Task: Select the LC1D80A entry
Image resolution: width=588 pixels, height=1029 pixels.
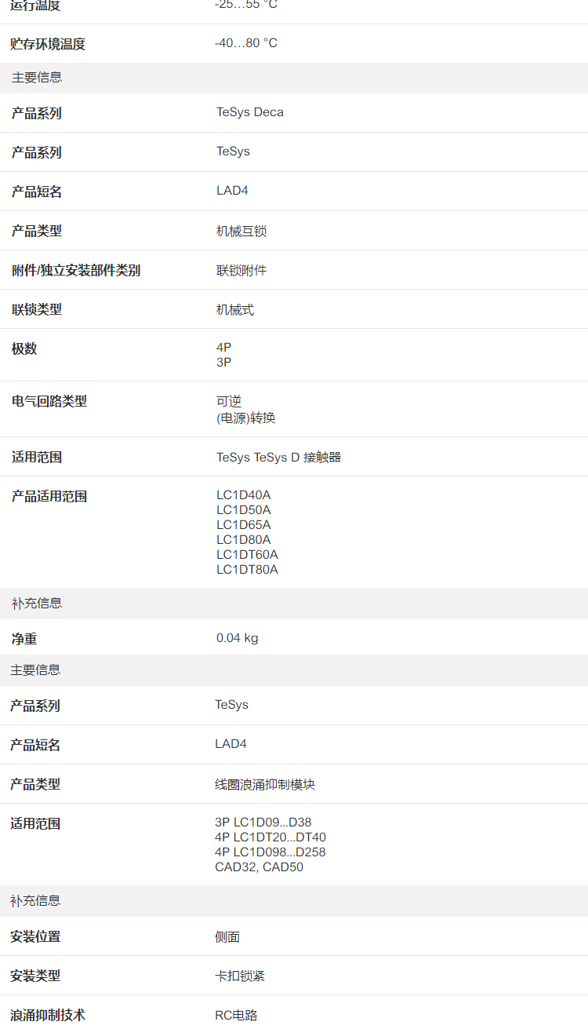Action: coord(244,539)
